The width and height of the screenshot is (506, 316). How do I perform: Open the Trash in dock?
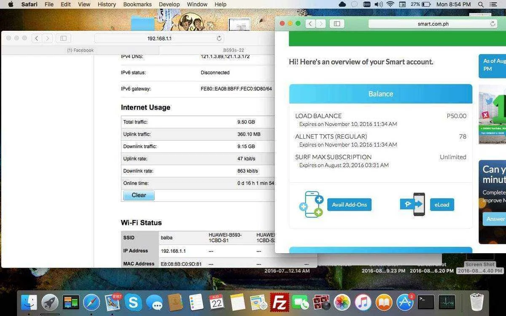(x=476, y=303)
